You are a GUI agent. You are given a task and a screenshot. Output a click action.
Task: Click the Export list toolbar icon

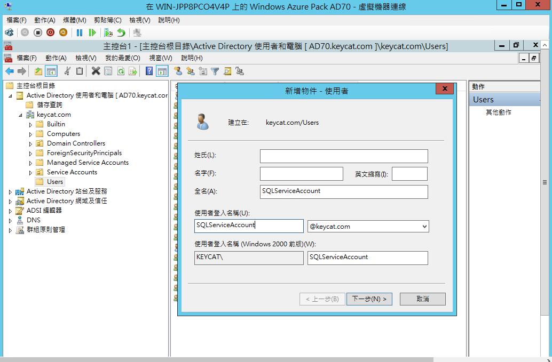click(133, 71)
